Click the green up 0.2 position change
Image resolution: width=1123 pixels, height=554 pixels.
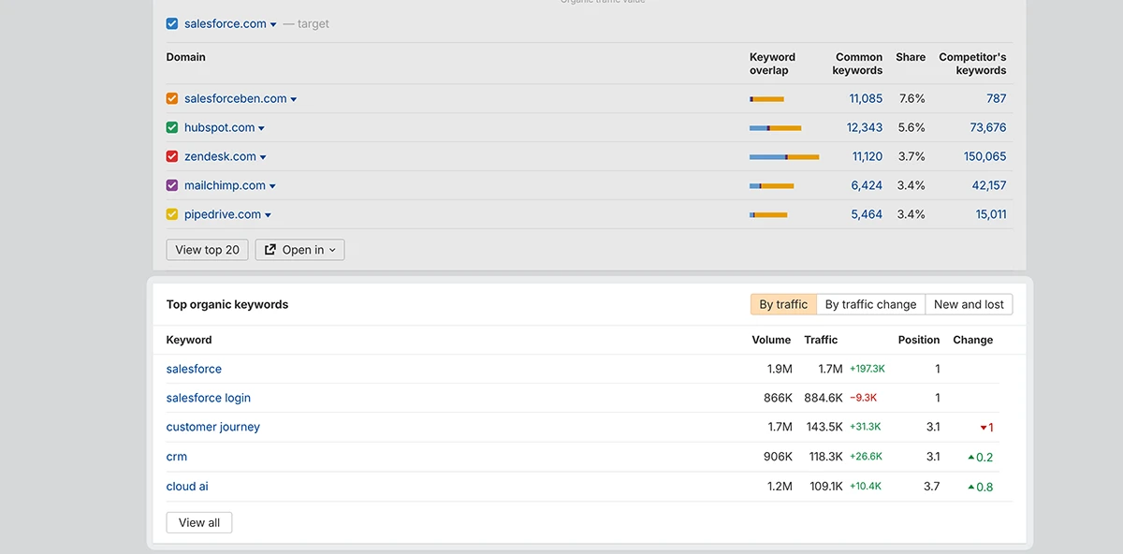(981, 458)
